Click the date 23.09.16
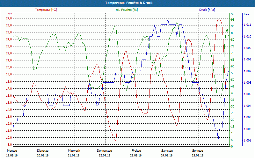 point(136,156)
